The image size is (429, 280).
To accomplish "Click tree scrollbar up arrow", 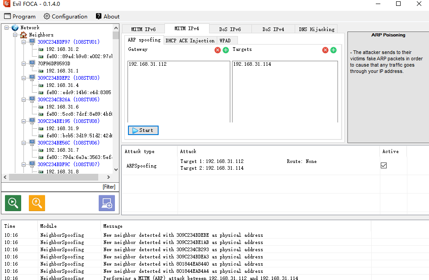I will click(x=116, y=28).
